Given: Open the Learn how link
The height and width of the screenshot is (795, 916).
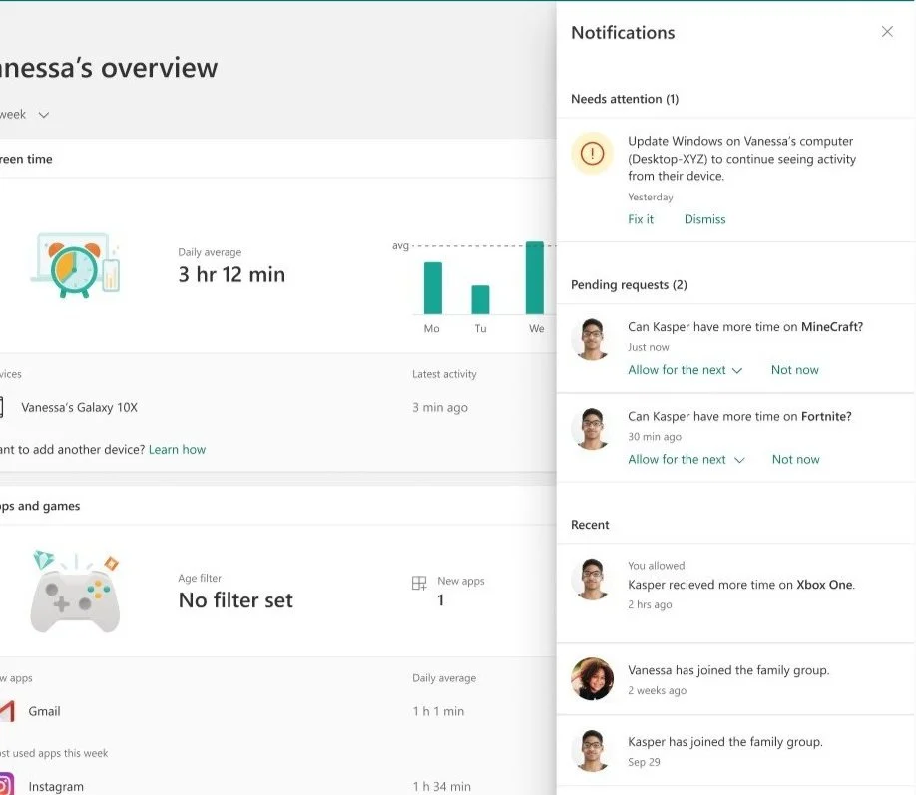Looking at the screenshot, I should [177, 449].
